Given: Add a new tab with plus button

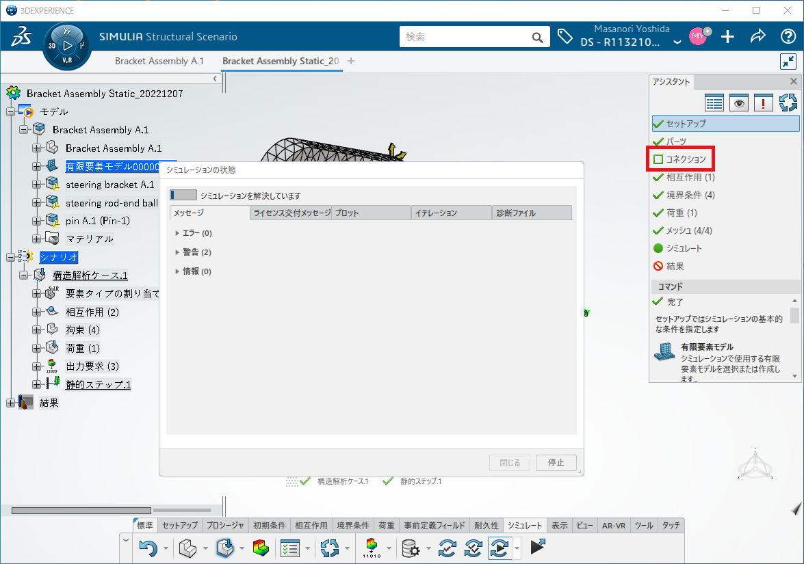Looking at the screenshot, I should click(351, 61).
